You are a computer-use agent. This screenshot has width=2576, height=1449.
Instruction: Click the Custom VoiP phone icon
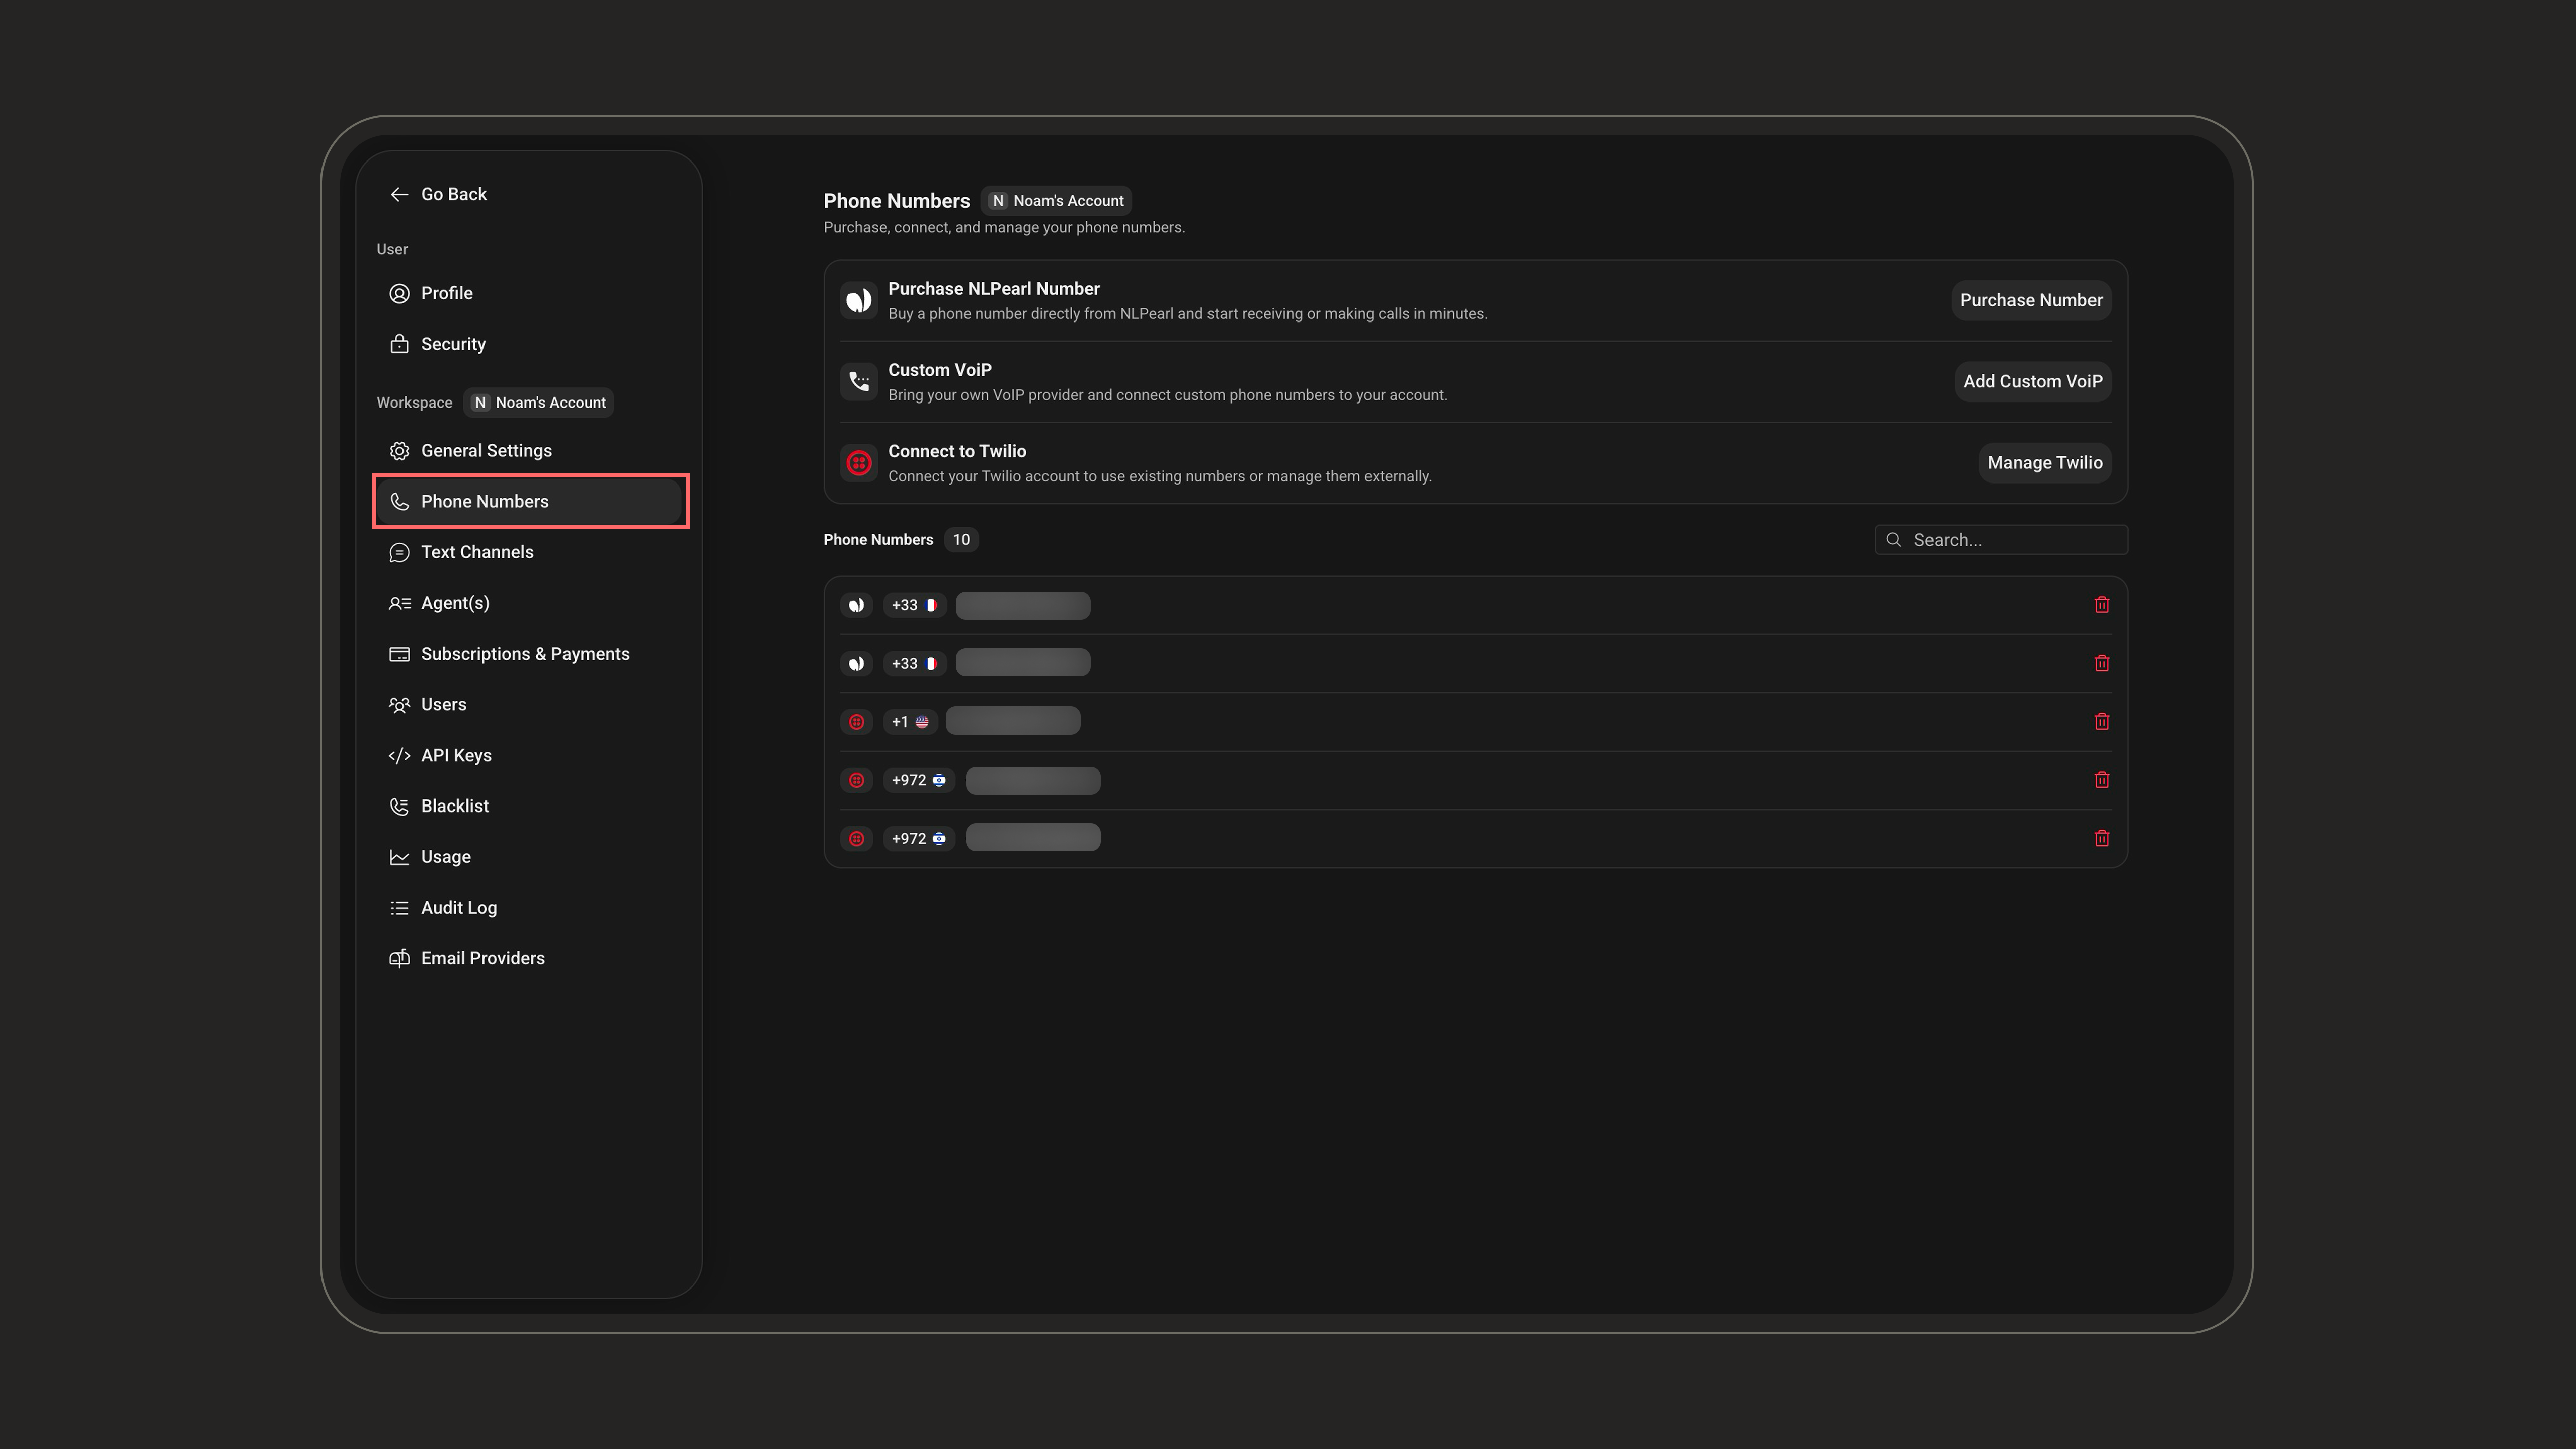click(x=858, y=381)
